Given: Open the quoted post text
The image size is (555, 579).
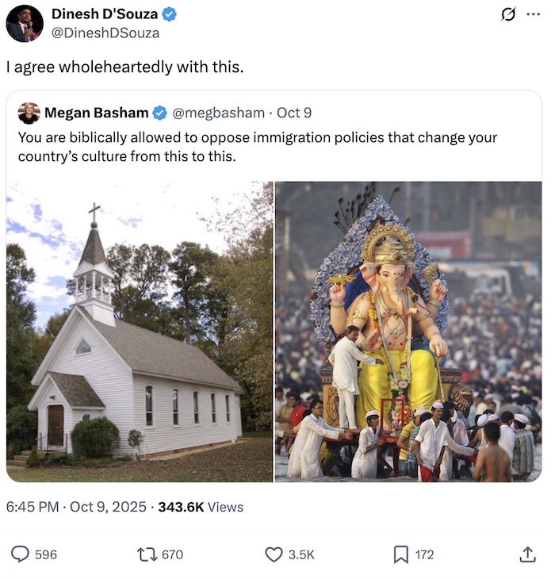Looking at the screenshot, I should point(257,147).
